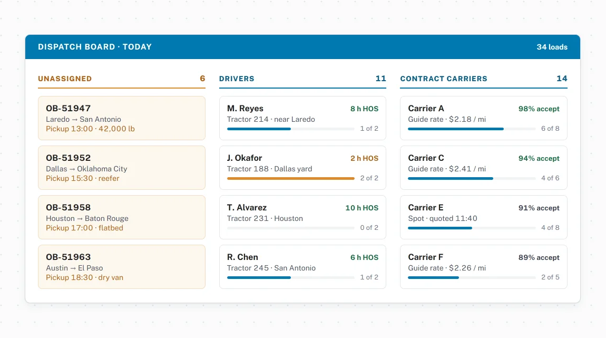Open driver J. Okafor card

point(302,168)
